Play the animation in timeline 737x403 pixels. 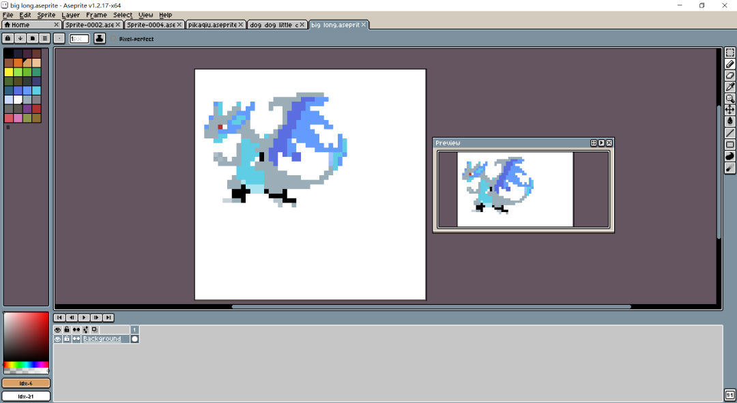pos(84,318)
